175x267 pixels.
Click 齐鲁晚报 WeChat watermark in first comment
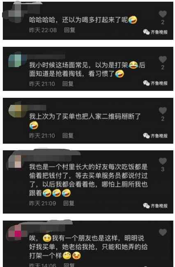(155, 32)
